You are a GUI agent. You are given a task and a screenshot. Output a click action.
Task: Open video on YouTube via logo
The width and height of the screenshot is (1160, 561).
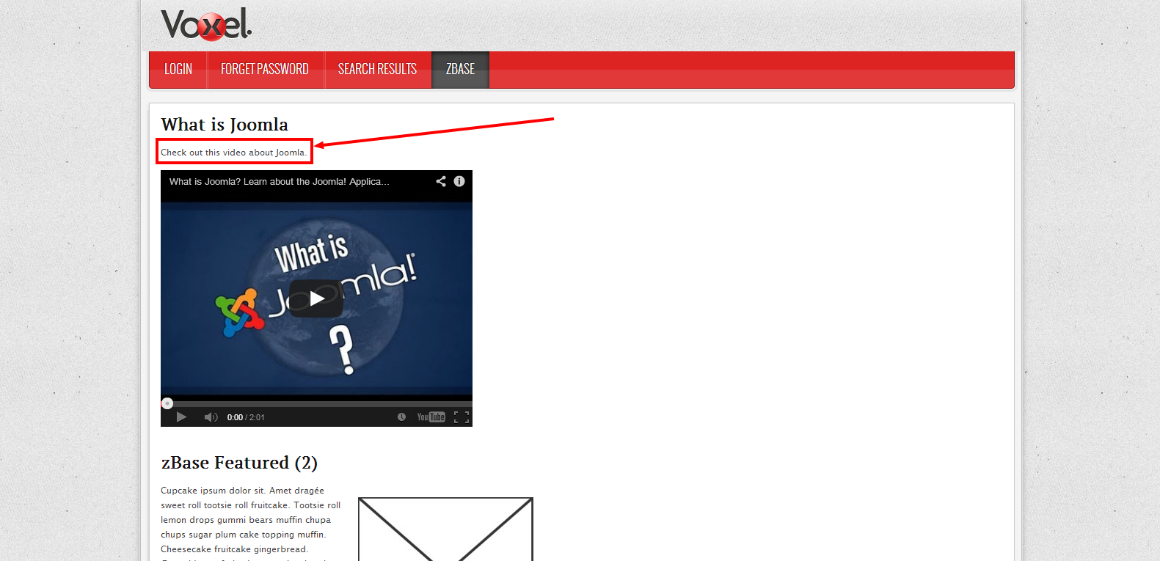coord(431,417)
